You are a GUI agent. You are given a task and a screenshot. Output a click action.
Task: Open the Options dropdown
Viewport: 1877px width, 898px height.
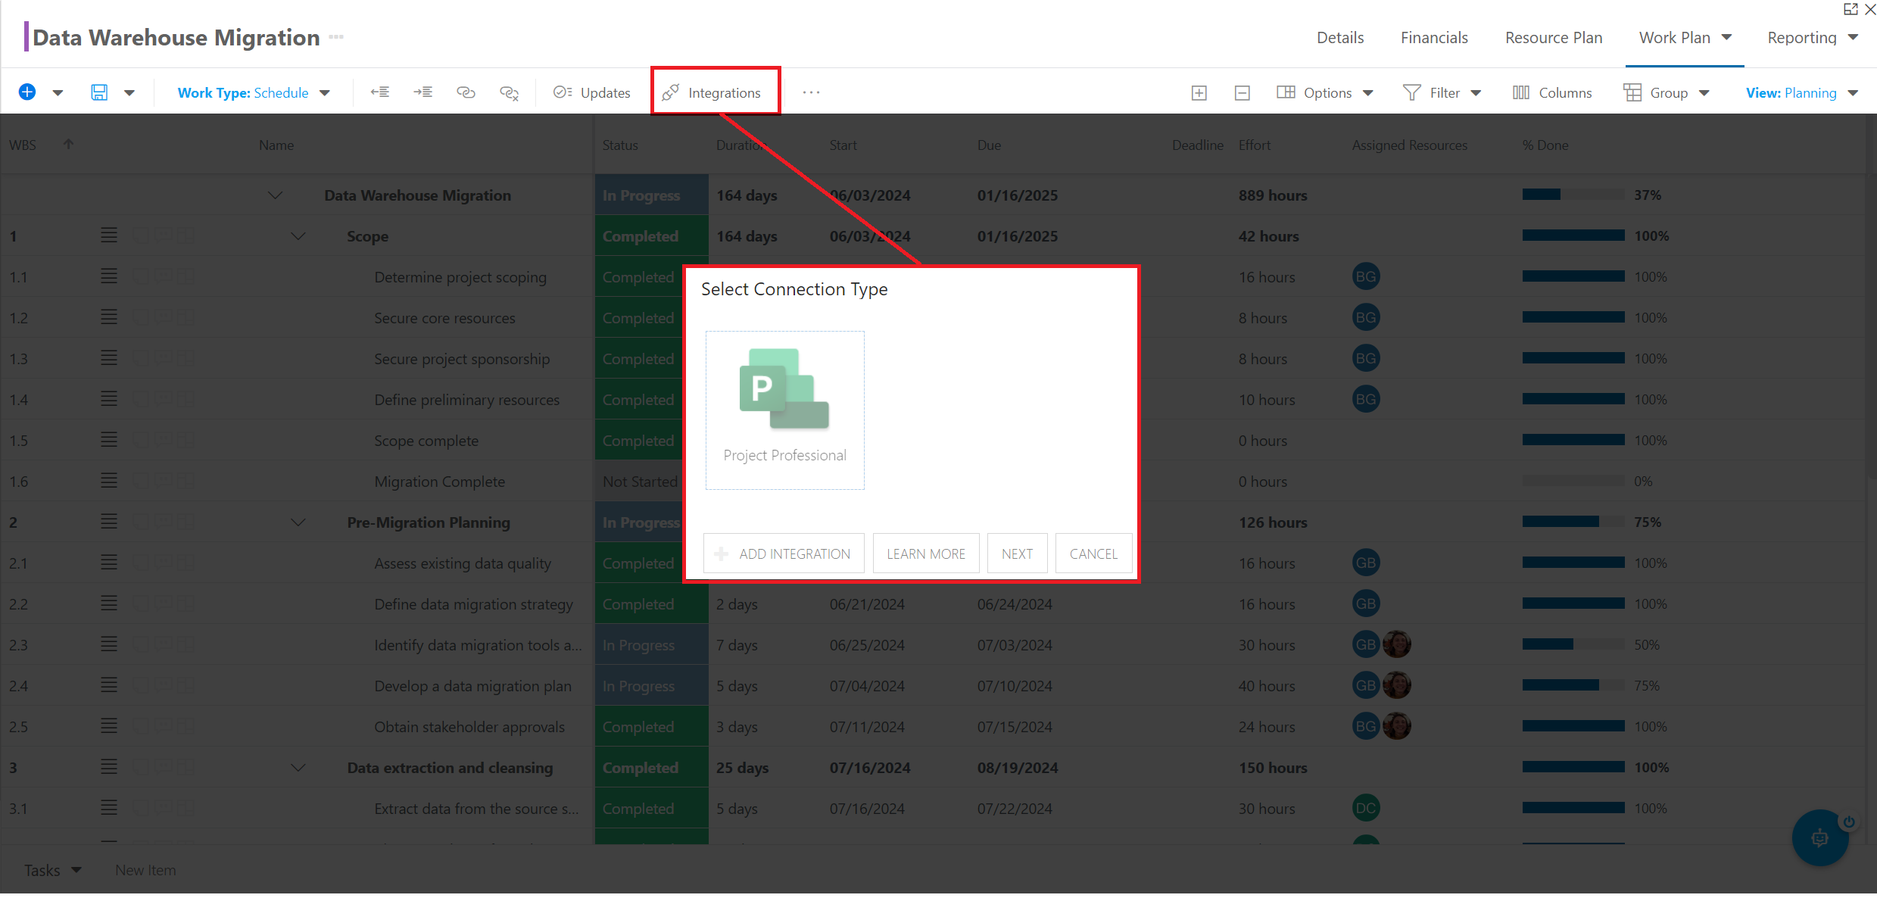pos(1325,92)
